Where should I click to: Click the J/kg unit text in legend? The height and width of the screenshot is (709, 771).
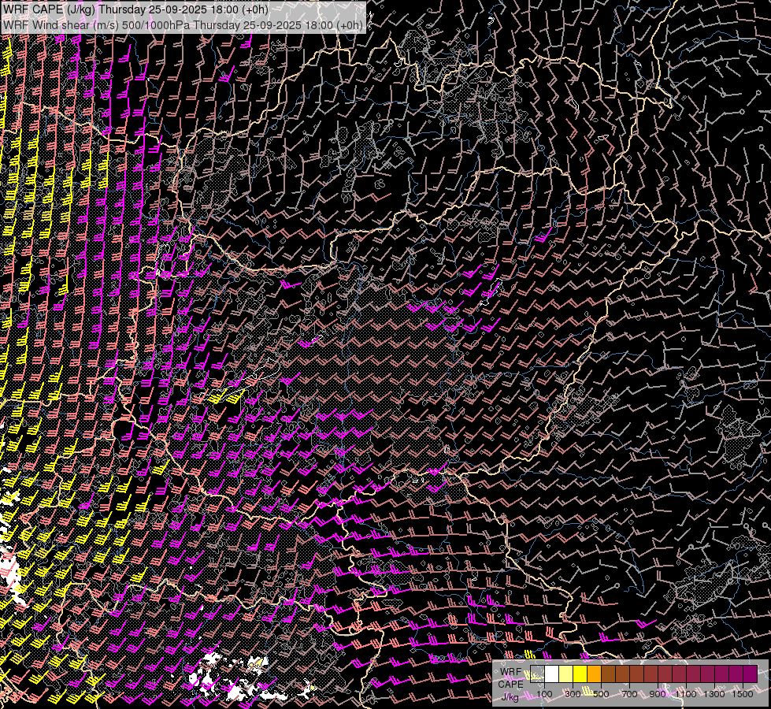(x=510, y=696)
